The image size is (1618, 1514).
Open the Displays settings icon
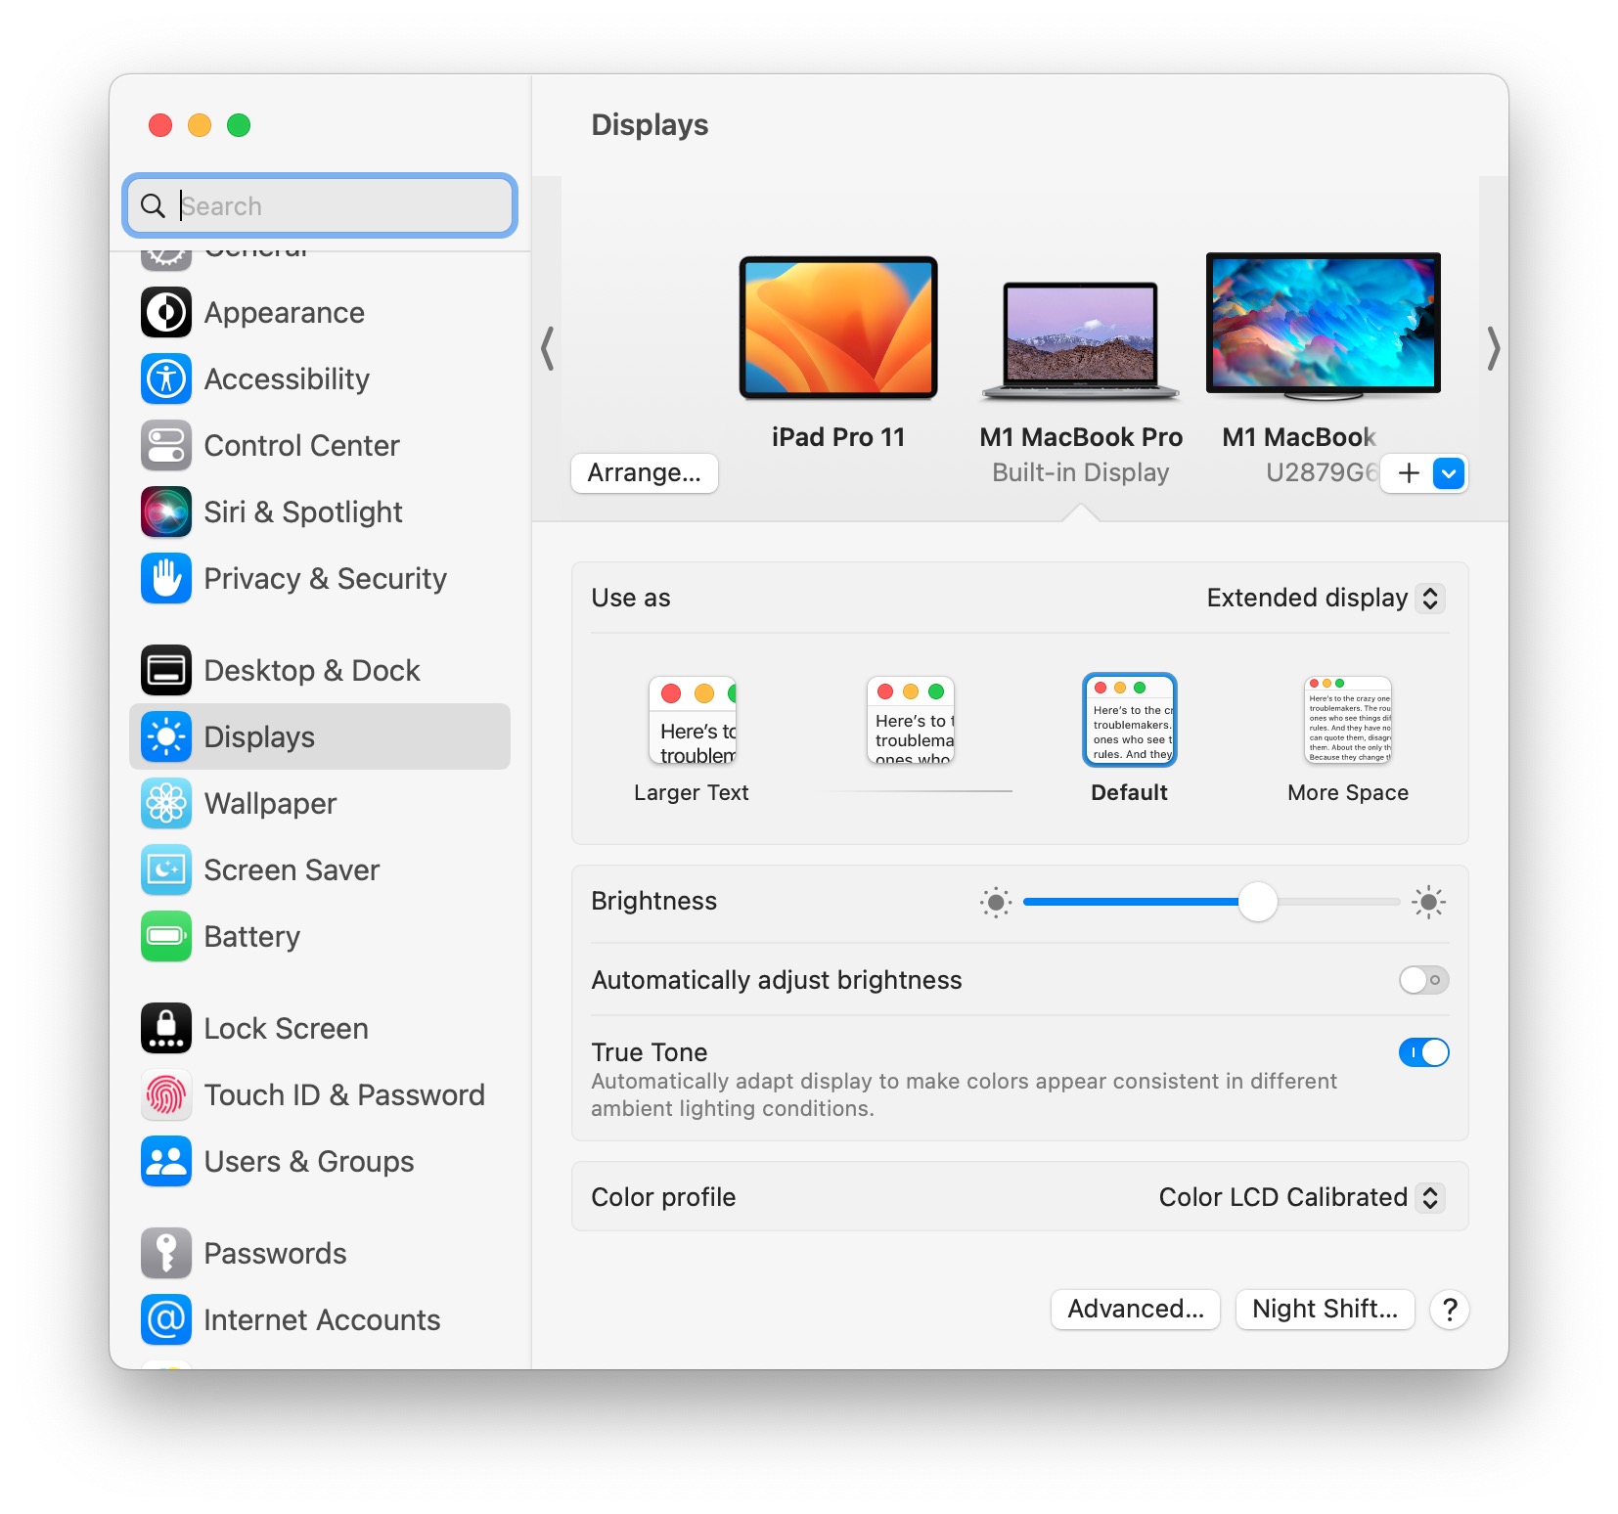[x=166, y=736]
